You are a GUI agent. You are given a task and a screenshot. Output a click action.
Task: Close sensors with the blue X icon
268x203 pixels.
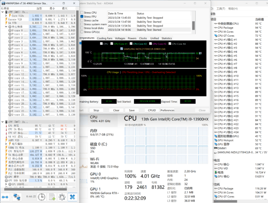72,196
